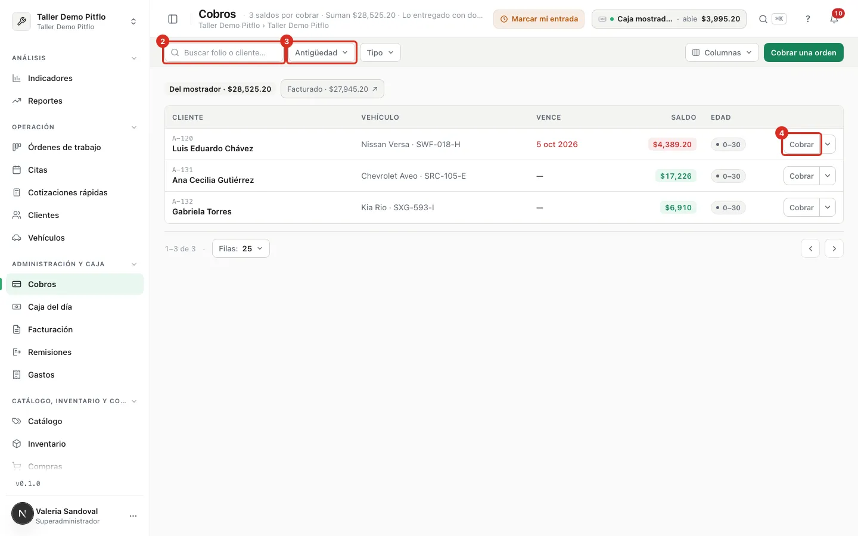The image size is (858, 536).
Task: Click the Vehículos car icon
Action: (x=17, y=238)
